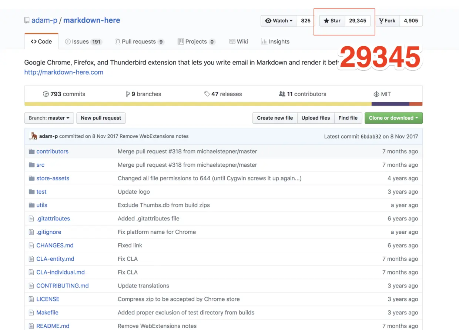459x330 pixels.
Task: View the 4,905 forks count
Action: 411,21
